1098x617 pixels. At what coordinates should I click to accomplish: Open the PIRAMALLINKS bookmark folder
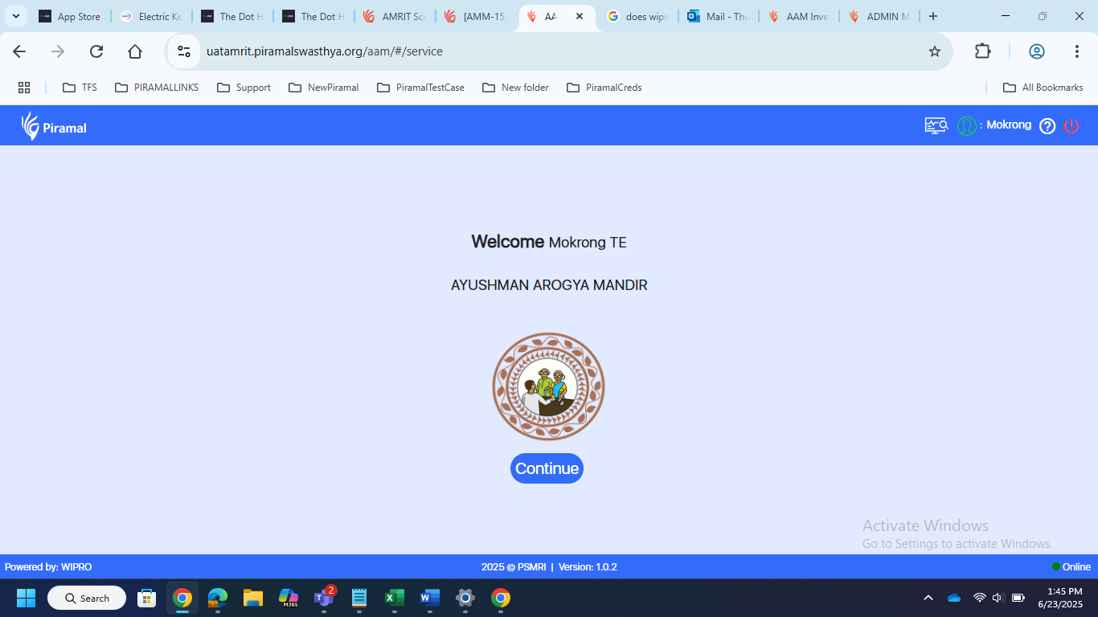(x=157, y=88)
